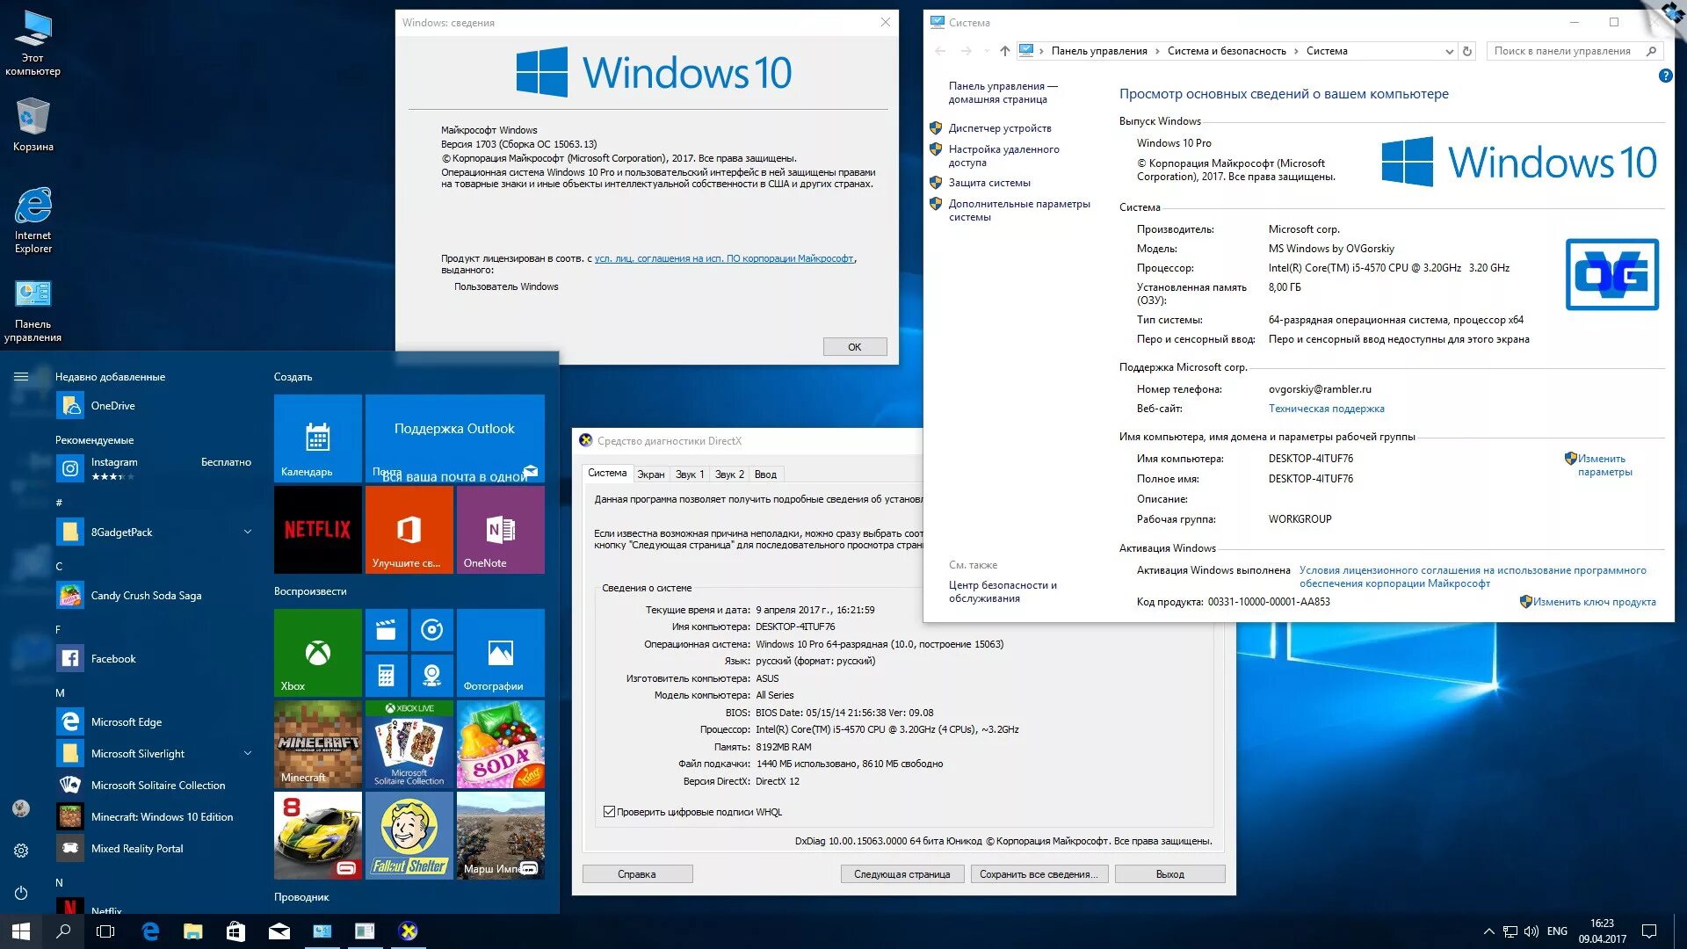The image size is (1687, 949).
Task: Expand address bar history dropdown
Action: [x=1449, y=51]
